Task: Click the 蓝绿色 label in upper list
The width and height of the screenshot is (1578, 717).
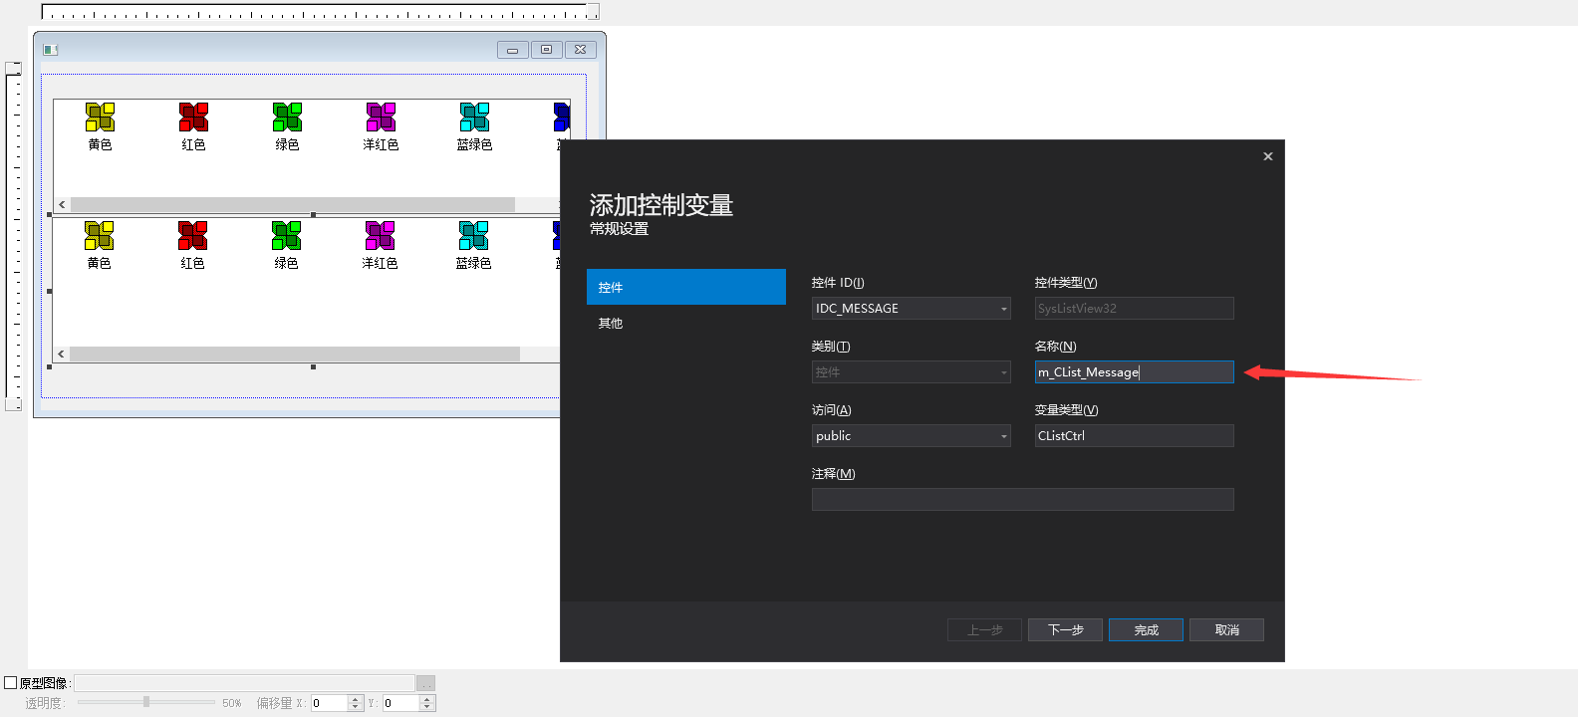Action: [x=474, y=145]
